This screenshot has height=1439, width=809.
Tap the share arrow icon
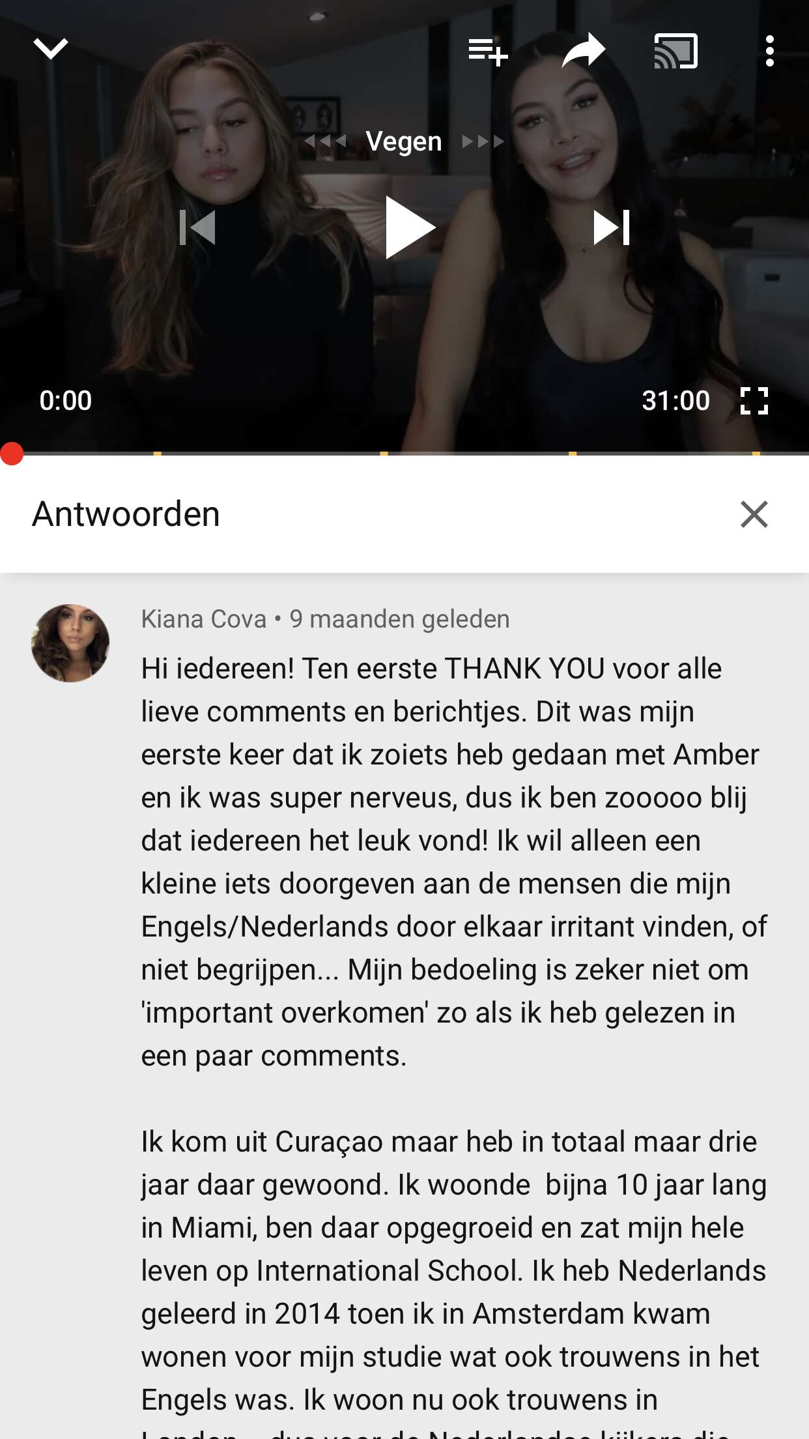(584, 50)
